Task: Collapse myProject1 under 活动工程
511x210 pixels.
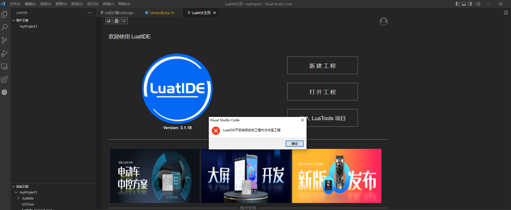Action: click(16, 192)
